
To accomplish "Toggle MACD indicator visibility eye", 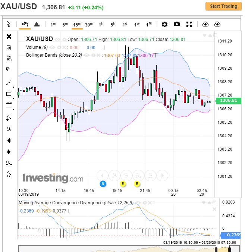I will coord(138,203).
